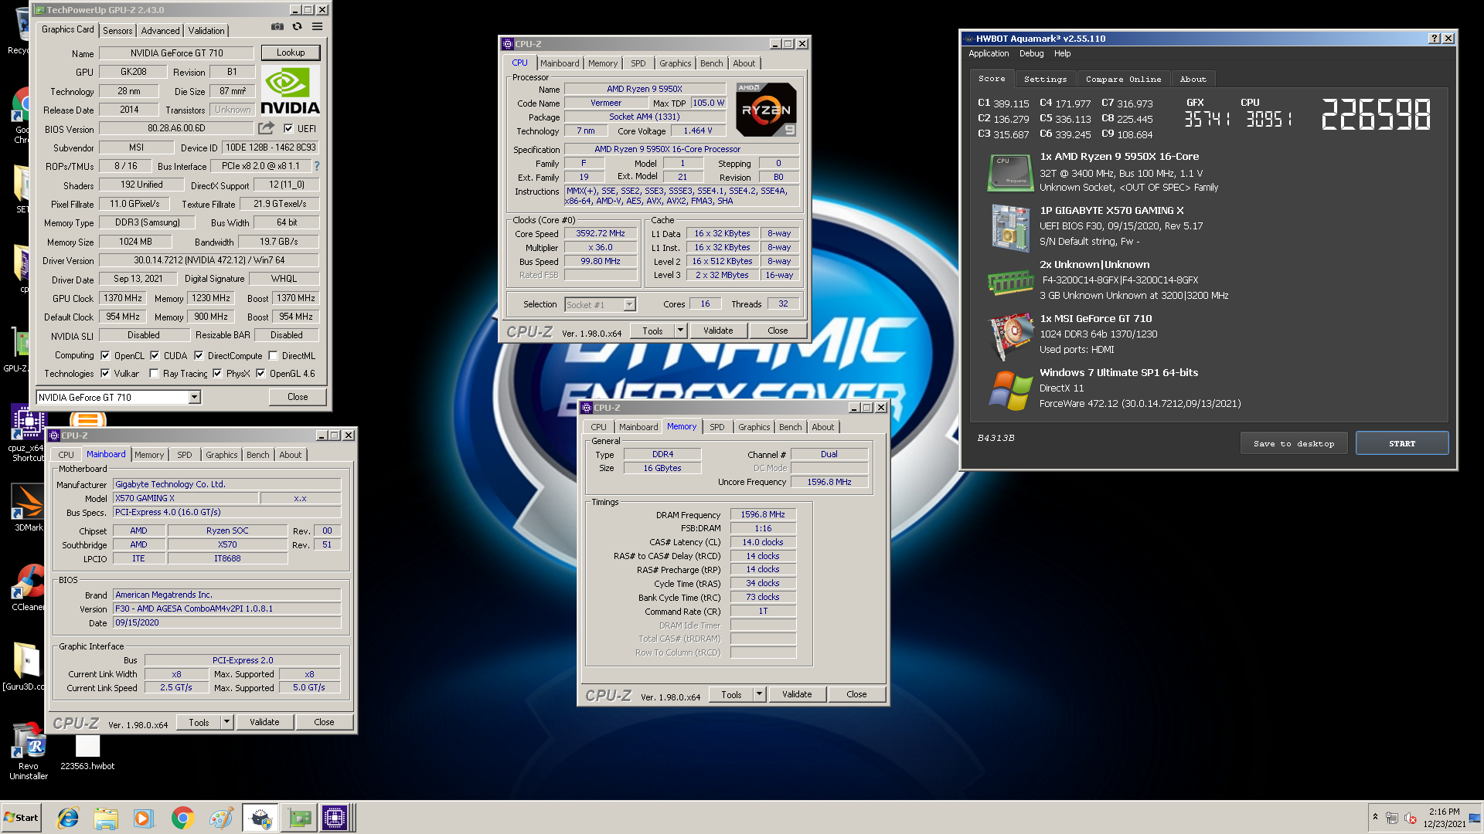This screenshot has width=1484, height=834.
Task: Click Save to desktop button
Action: (1294, 443)
